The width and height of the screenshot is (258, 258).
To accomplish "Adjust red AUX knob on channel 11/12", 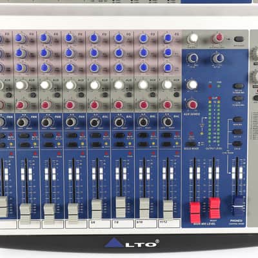I will tap(168, 104).
